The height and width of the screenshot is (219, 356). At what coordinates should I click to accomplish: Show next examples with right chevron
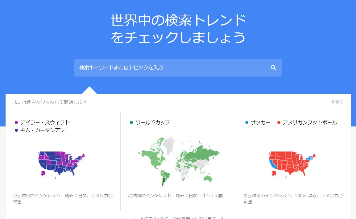[x=223, y=218]
